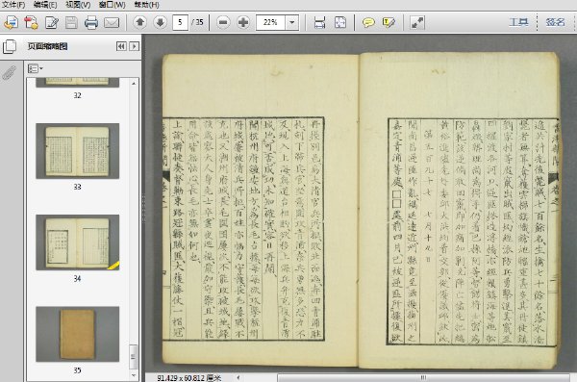Zoom in with the plus button
Viewport: 577px width, 382px height.
click(x=243, y=22)
